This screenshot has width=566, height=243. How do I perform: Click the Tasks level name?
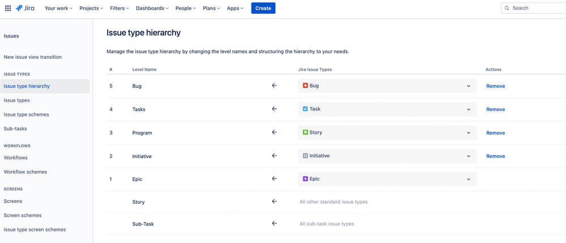tap(139, 109)
